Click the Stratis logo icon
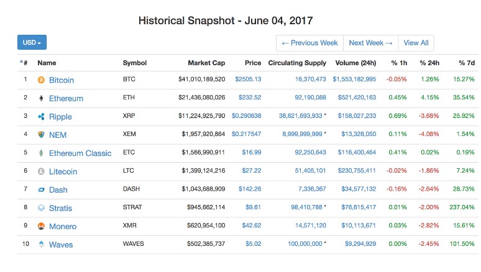 (x=41, y=208)
